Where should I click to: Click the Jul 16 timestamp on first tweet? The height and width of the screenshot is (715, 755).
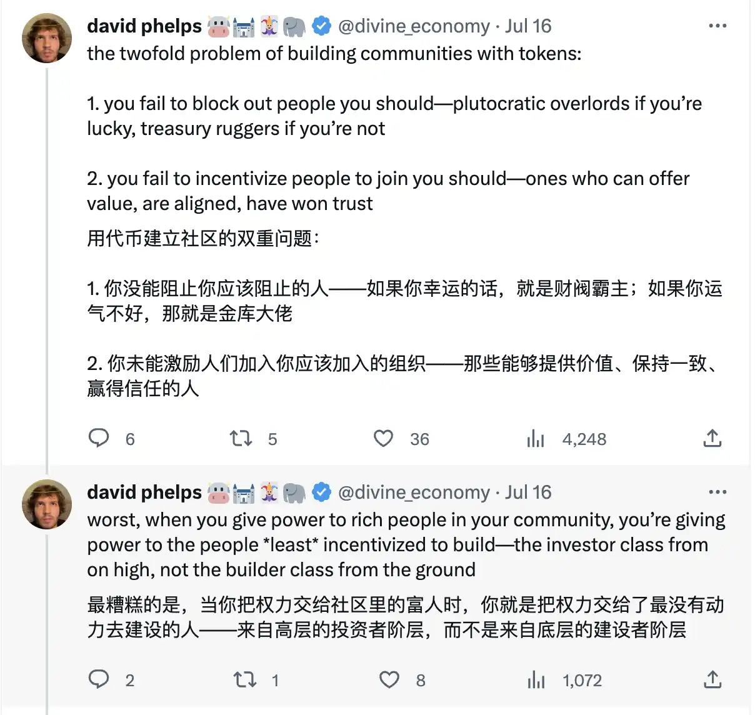528,26
